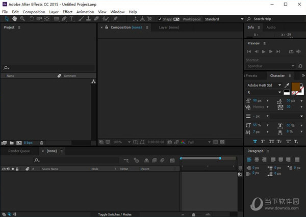Image resolution: width=306 pixels, height=217 pixels.
Task: Delete selected project items with trash icon
Action: coord(42,143)
